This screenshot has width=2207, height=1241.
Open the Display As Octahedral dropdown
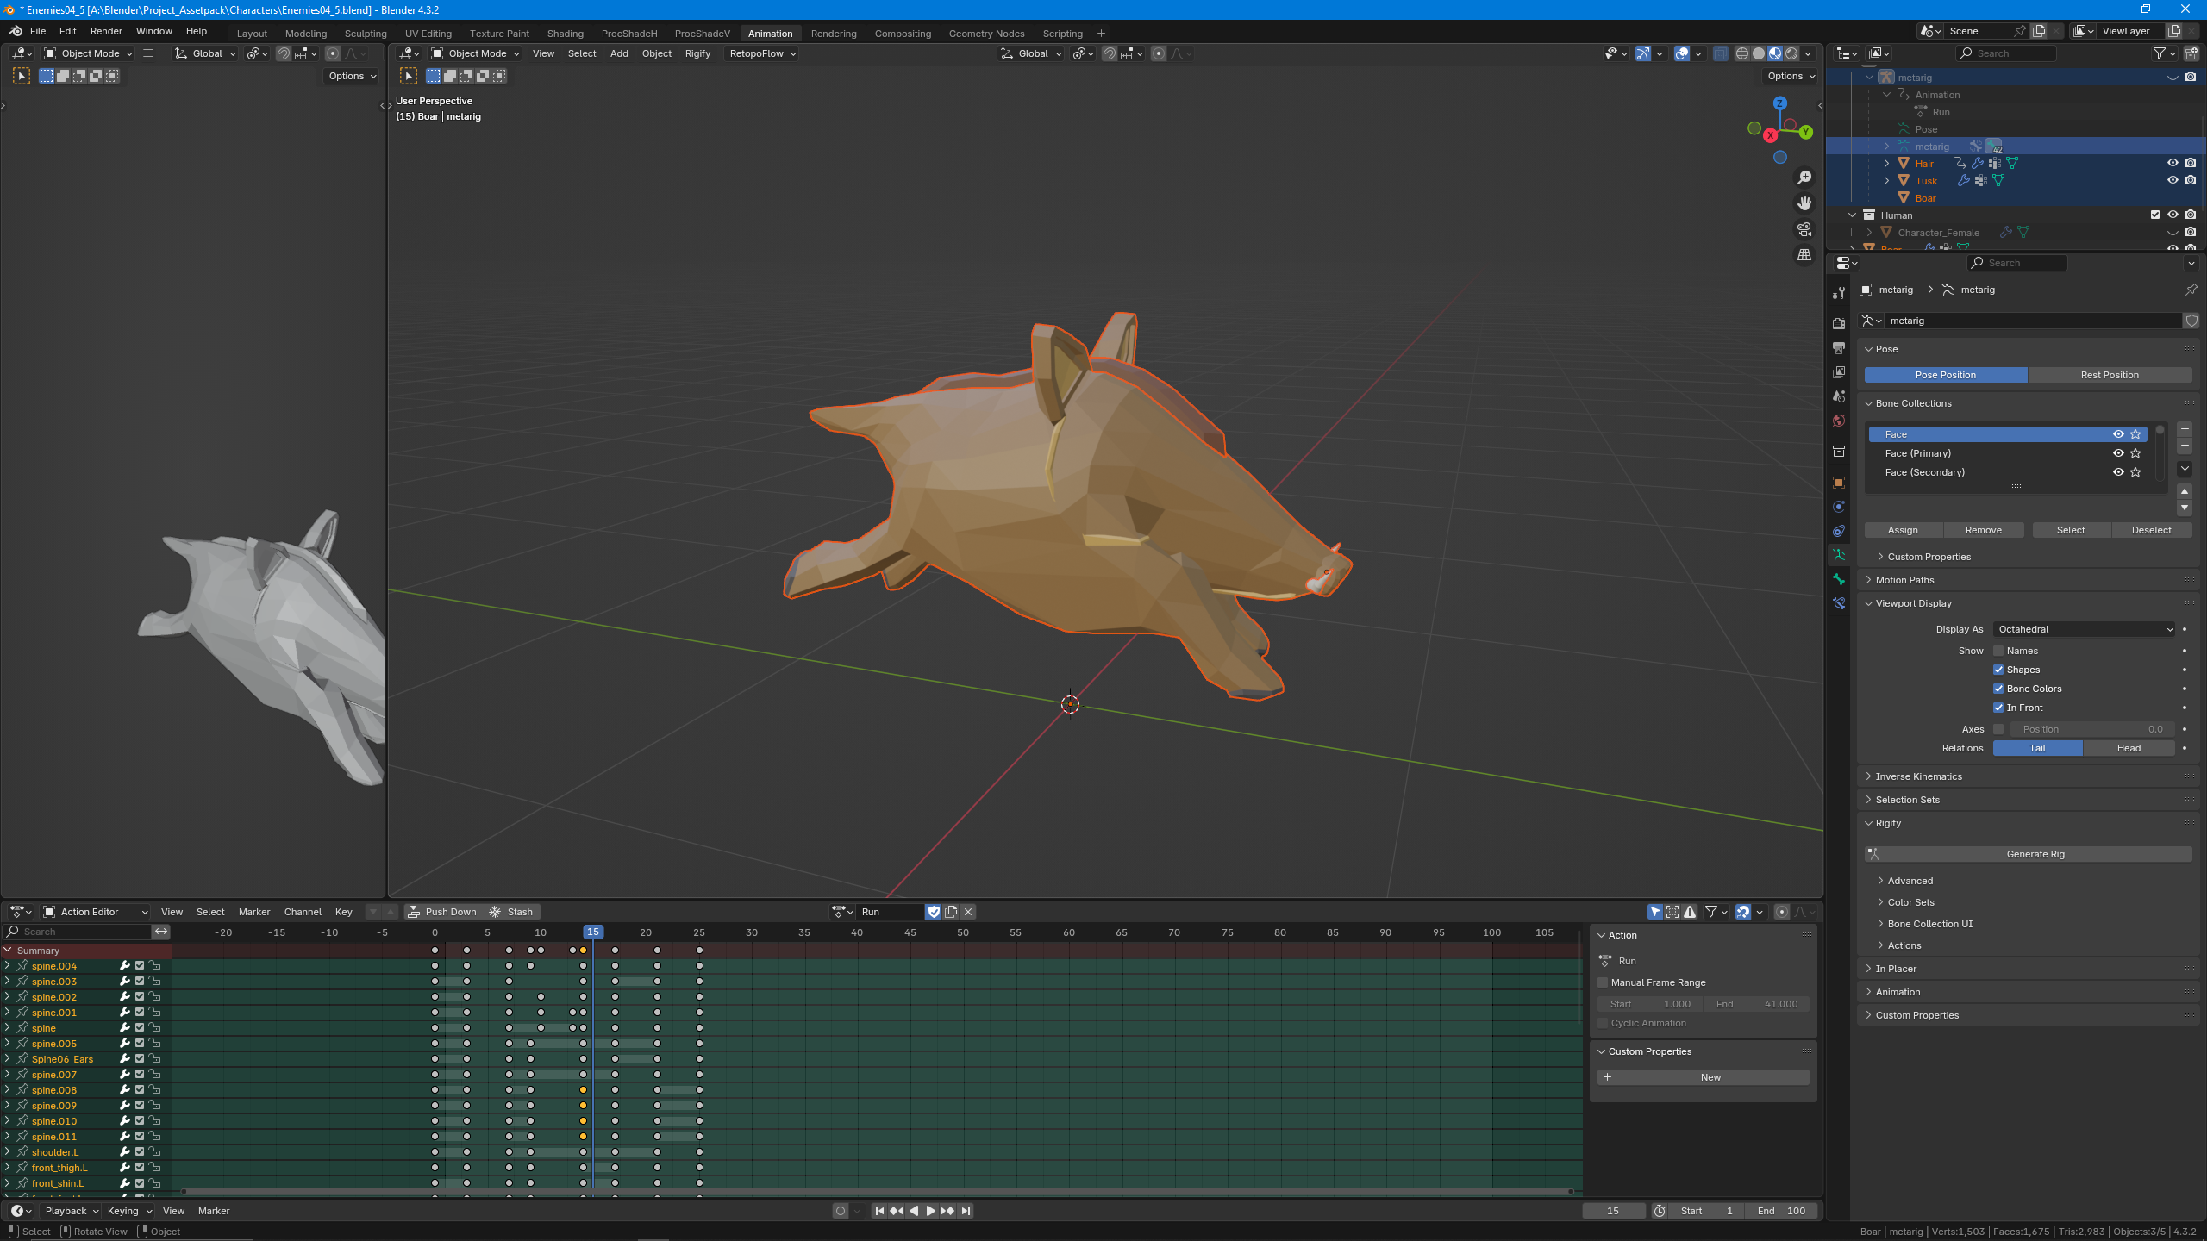pyautogui.click(x=2084, y=629)
